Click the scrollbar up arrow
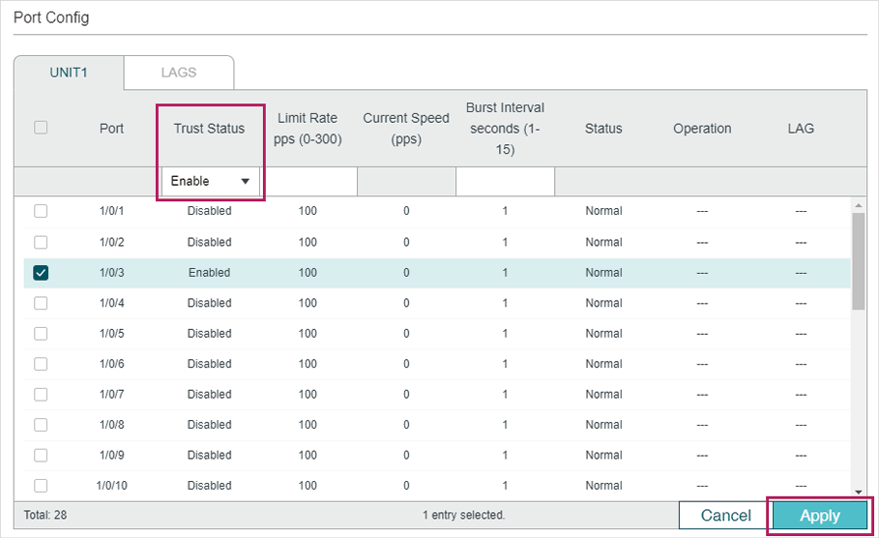Viewport: 879px width, 538px height. pyautogui.click(x=859, y=206)
